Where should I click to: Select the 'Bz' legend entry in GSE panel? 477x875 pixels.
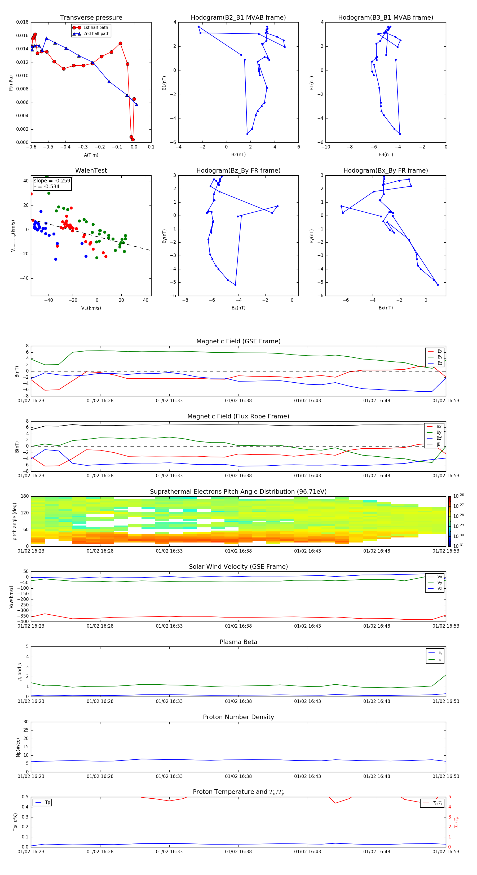coord(435,363)
